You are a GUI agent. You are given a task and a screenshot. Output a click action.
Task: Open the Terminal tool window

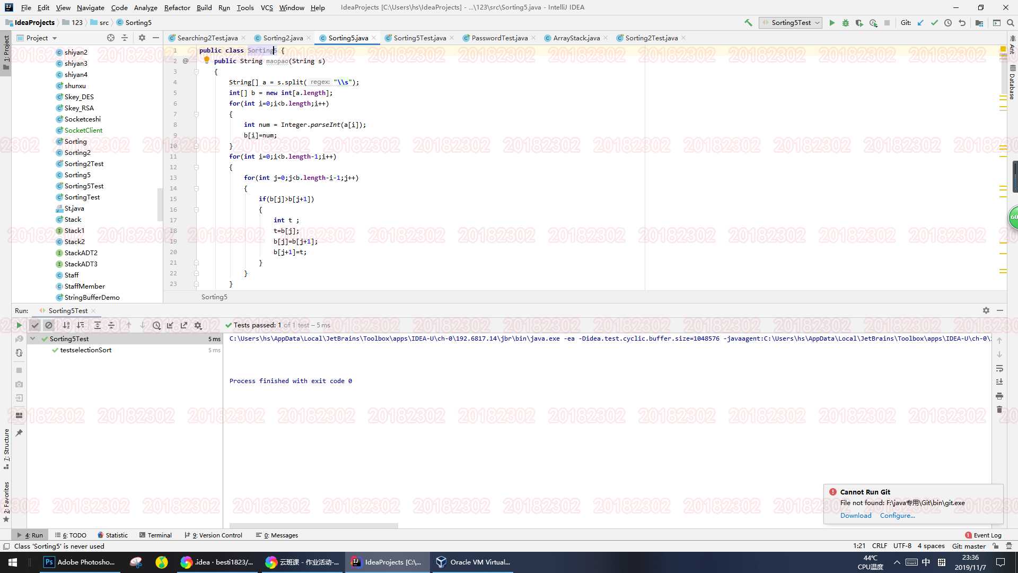(x=155, y=535)
